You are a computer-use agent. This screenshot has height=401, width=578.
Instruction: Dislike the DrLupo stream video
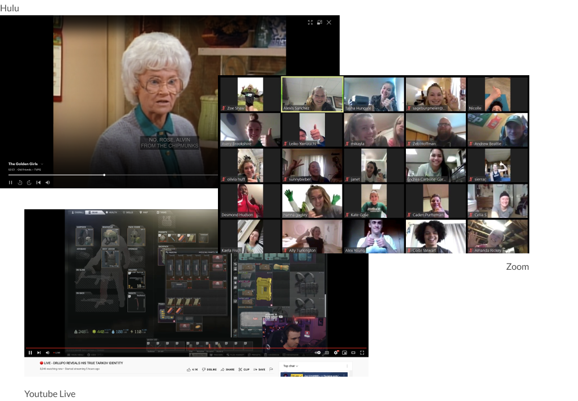209,369
